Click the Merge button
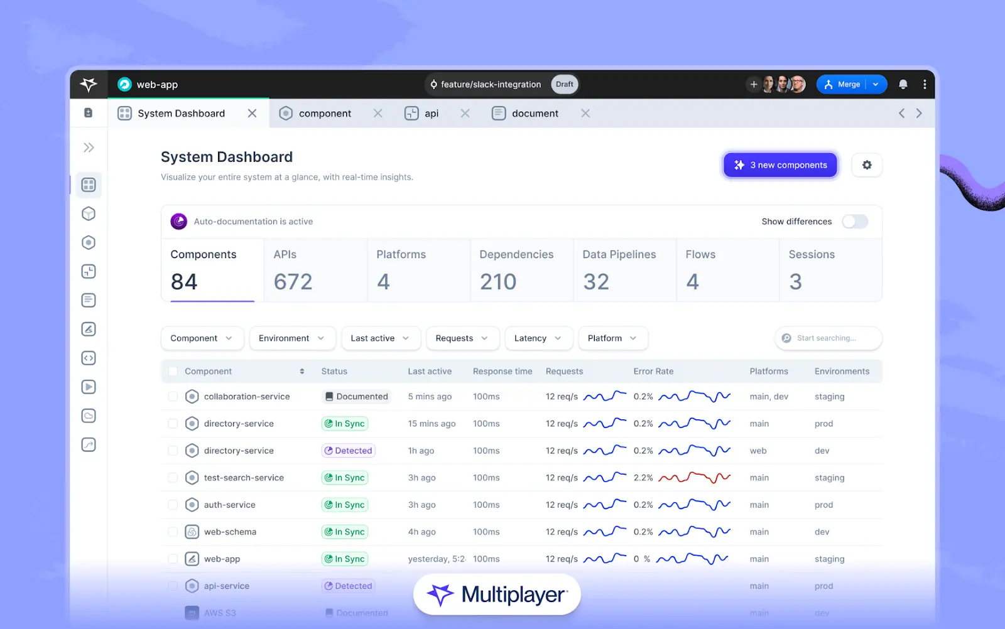 click(843, 84)
